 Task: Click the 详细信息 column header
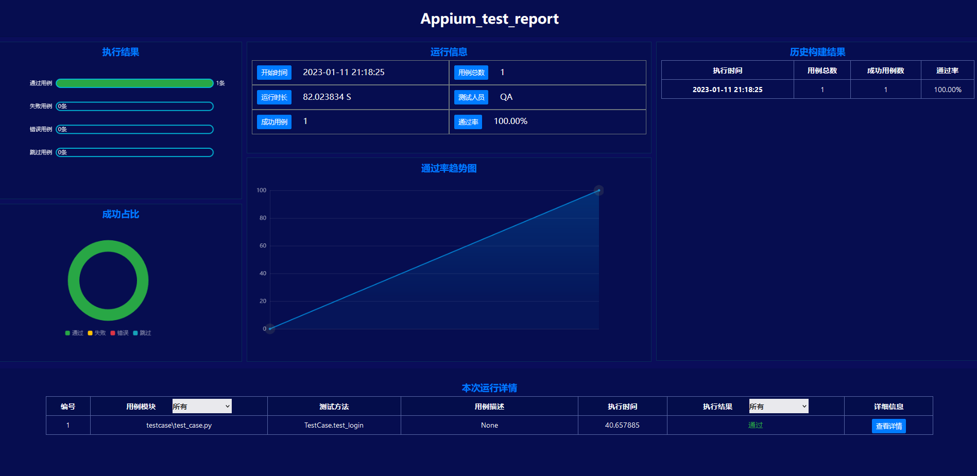click(x=888, y=407)
